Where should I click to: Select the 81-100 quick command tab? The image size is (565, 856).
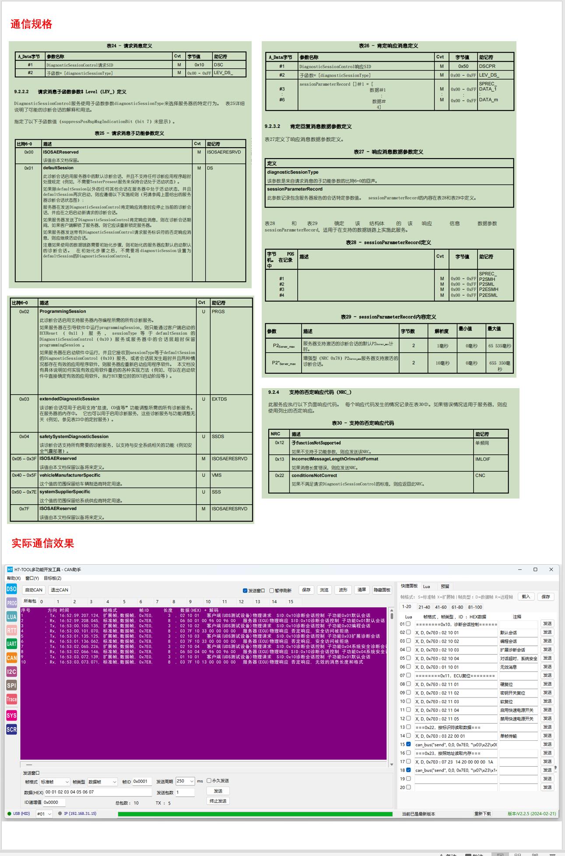click(x=475, y=607)
